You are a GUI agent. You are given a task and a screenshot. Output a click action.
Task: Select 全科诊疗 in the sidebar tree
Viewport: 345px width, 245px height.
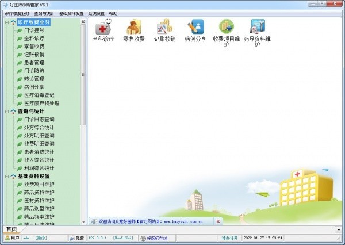coord(34,39)
